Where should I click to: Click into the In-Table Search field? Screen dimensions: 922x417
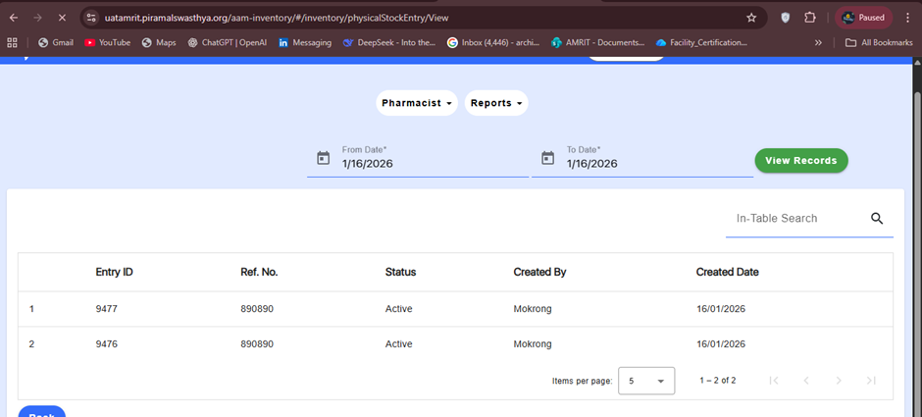(x=794, y=219)
